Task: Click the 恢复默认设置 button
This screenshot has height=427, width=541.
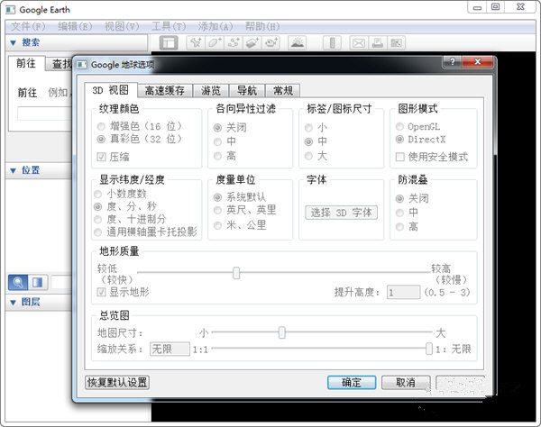Action: click(x=117, y=383)
